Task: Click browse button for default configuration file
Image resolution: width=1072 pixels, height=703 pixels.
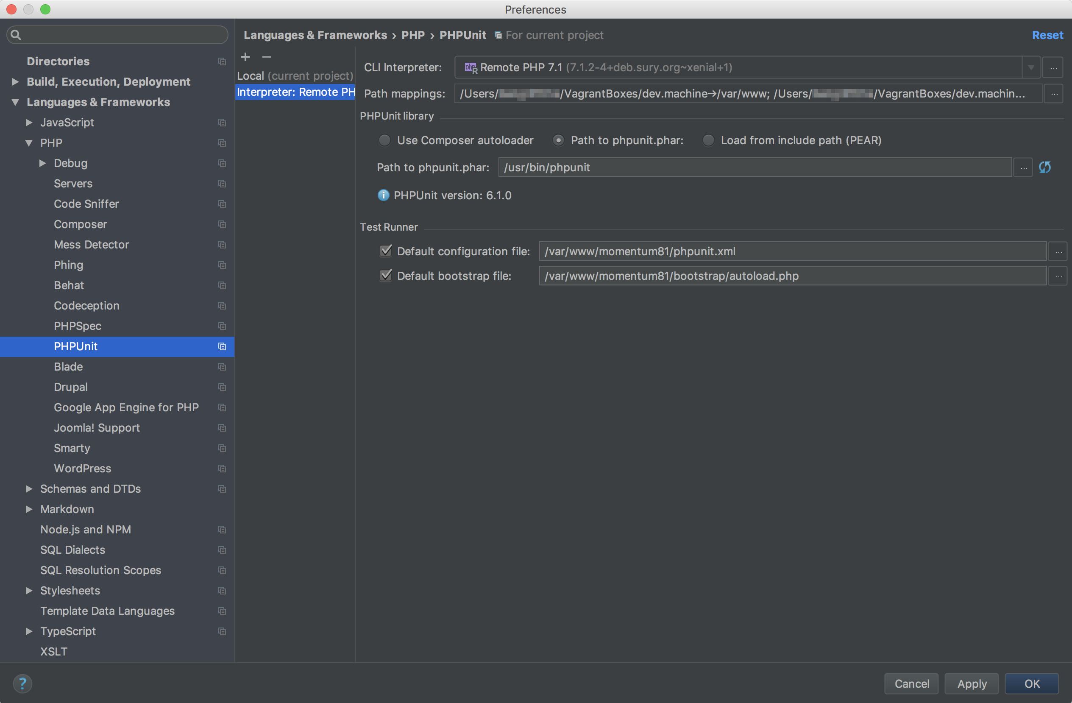Action: (1058, 251)
